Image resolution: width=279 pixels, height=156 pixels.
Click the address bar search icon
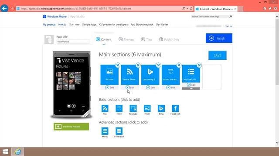click(x=184, y=9)
